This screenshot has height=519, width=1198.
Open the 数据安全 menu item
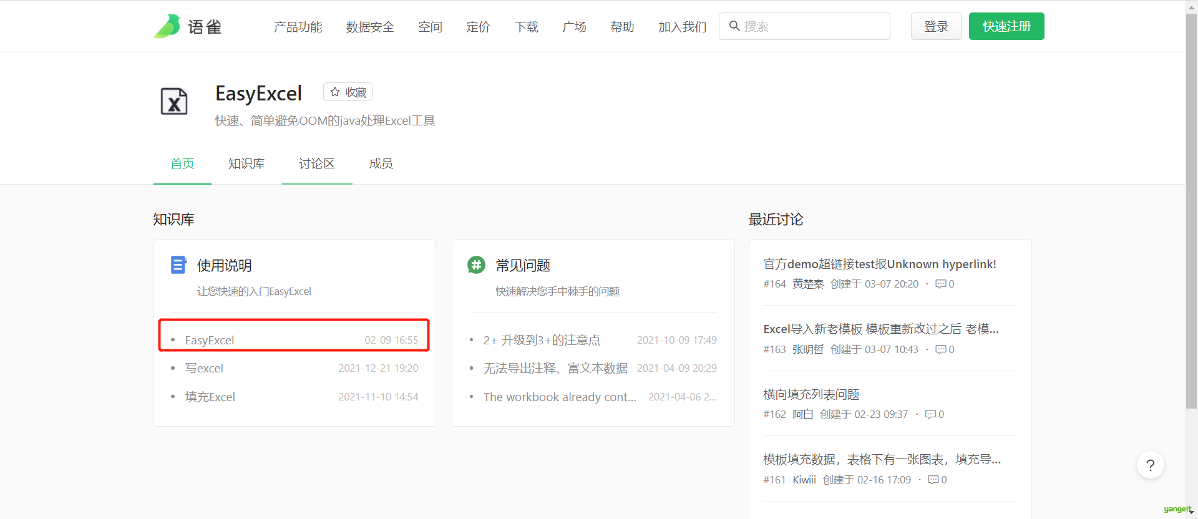(370, 27)
